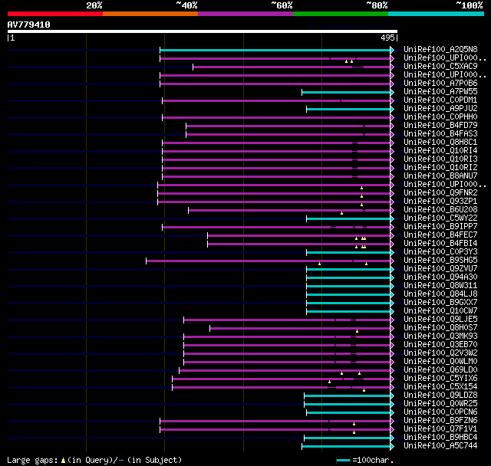491x466 pixels.
Task: Click the UniRef100_Q10RI3 label
Action: [440, 159]
